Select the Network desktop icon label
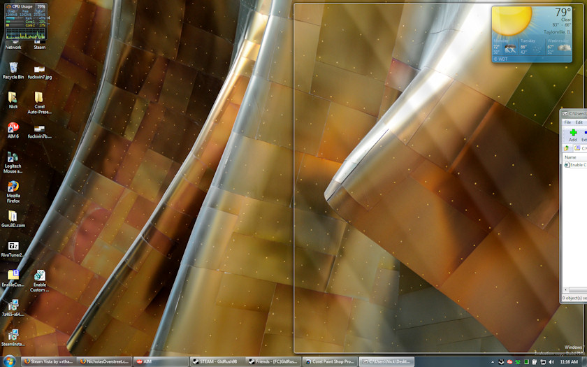Screen dimensions: 587x367 [x=13, y=48]
